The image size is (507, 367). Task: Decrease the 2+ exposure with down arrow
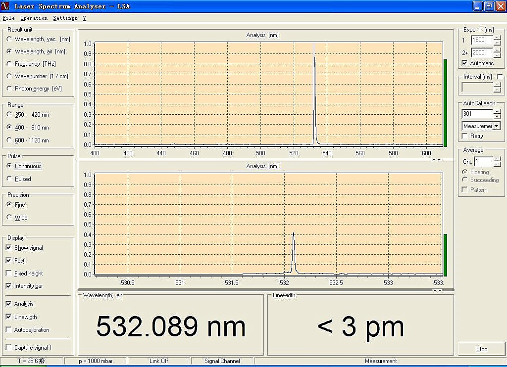[x=497, y=55]
